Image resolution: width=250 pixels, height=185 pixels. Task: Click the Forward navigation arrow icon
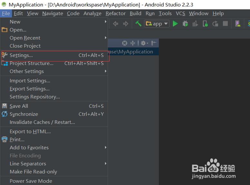(x=126, y=24)
